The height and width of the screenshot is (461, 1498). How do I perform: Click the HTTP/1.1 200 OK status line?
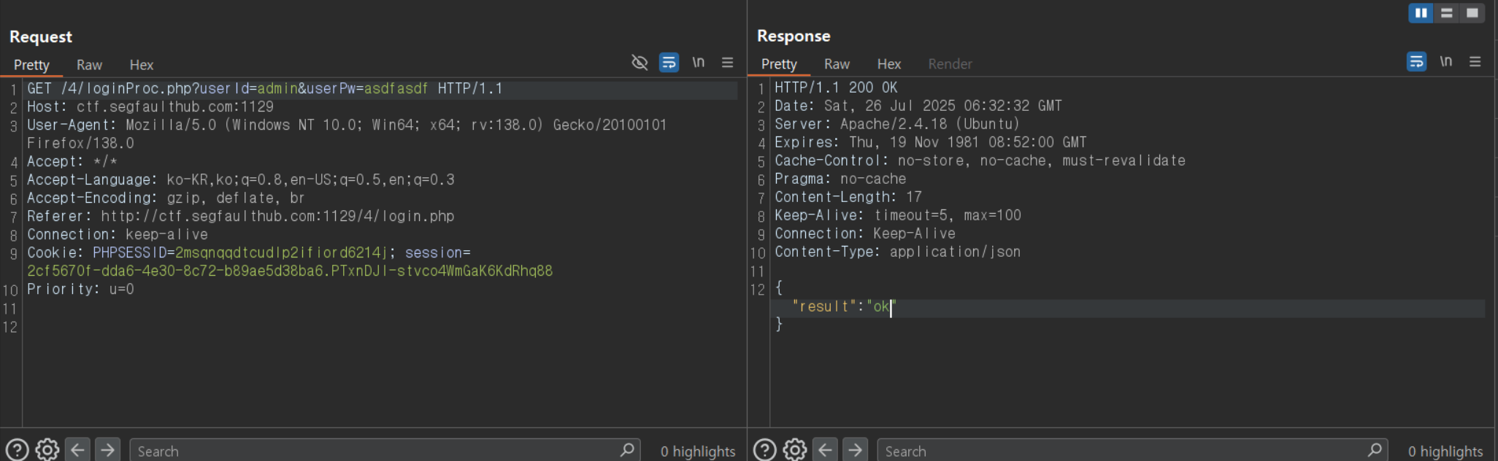836,88
